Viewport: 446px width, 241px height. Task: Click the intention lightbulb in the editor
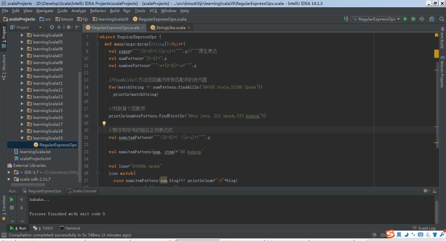click(104, 123)
